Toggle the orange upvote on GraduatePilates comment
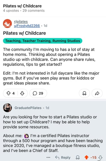This screenshot has height=161, width=106. pos(86,157)
